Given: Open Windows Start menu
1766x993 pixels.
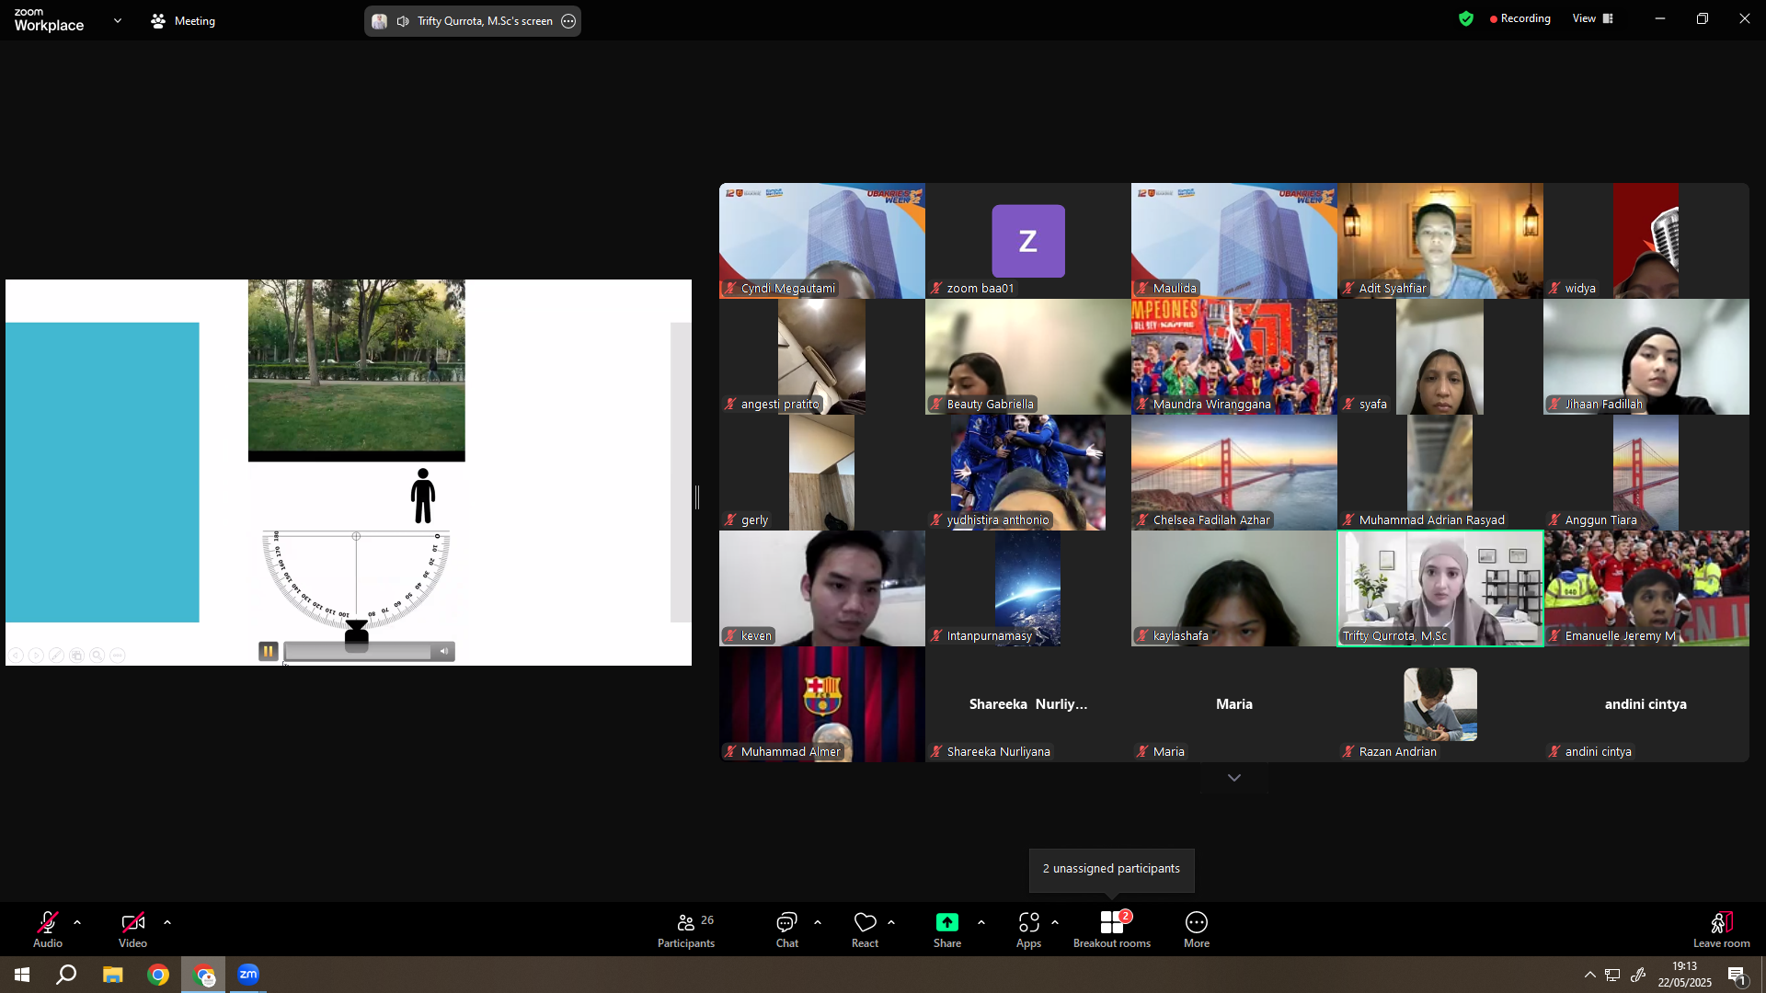Looking at the screenshot, I should 22,975.
